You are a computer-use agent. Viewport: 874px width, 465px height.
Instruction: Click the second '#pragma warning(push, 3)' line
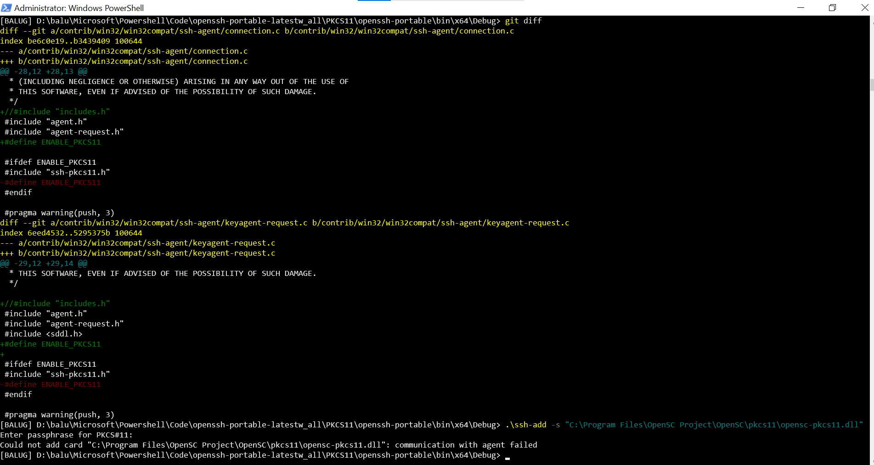[59, 415]
